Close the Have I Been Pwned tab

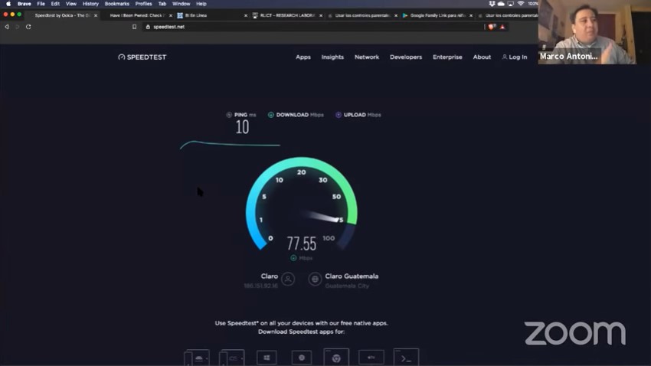[171, 15]
